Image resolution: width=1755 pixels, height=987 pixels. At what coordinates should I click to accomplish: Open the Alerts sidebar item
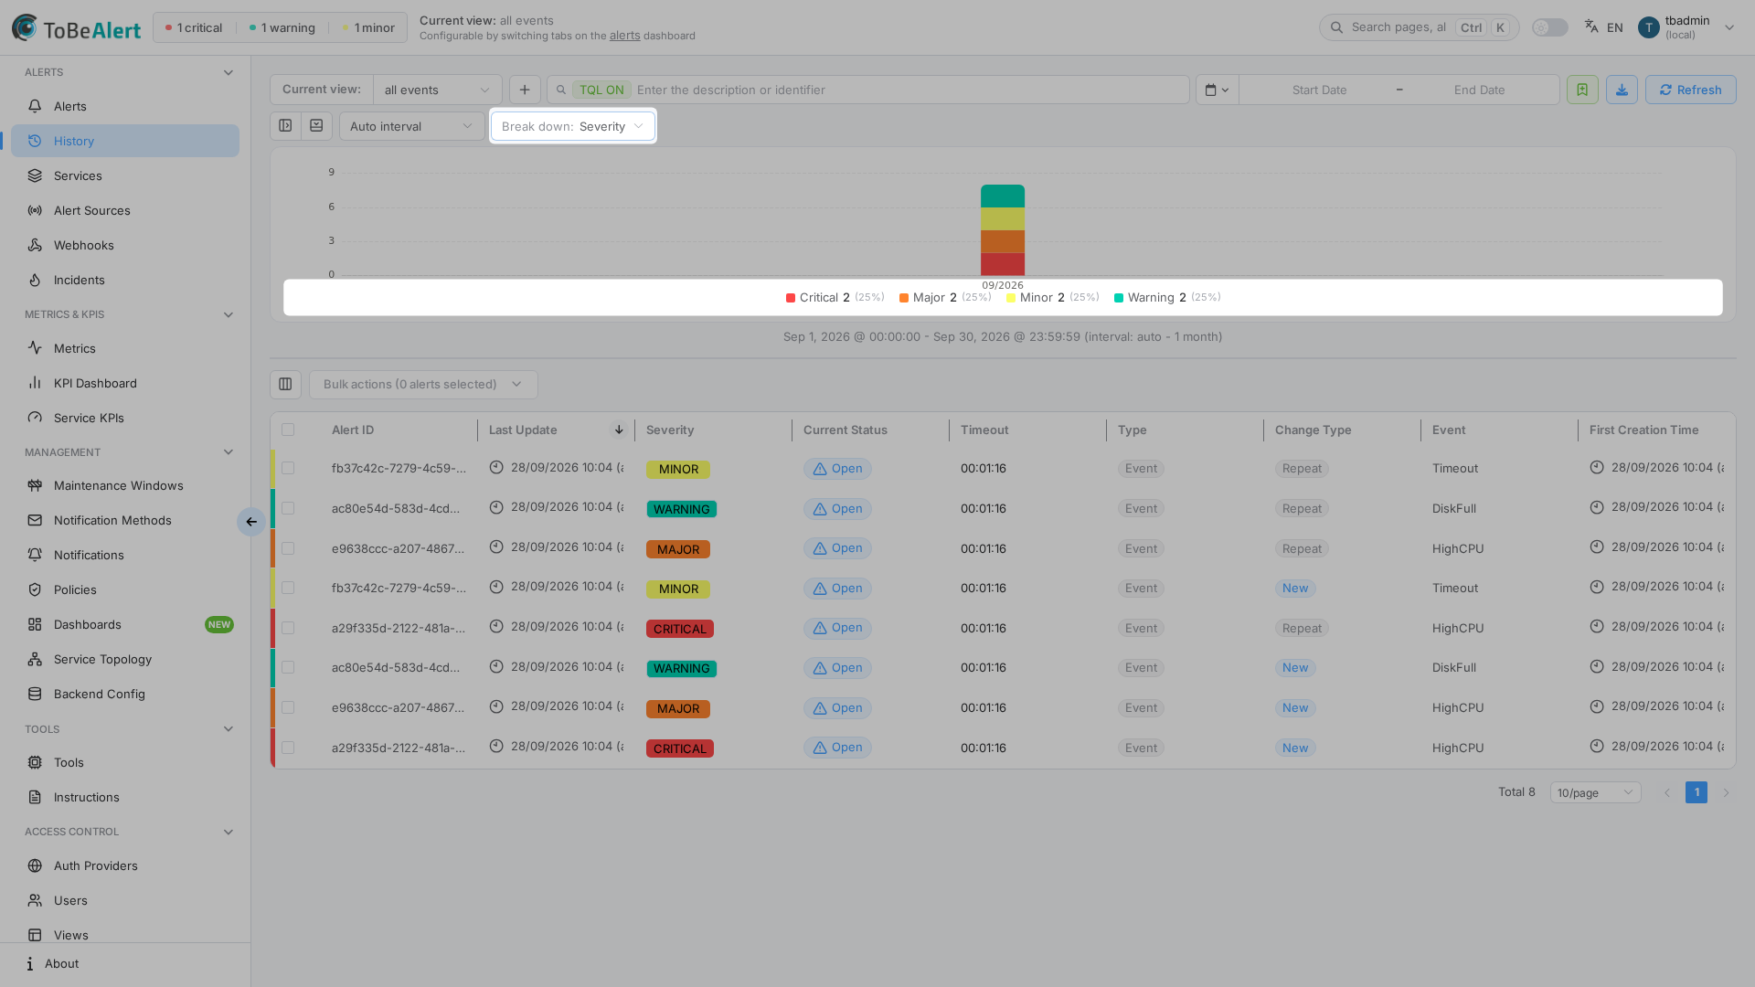(125, 106)
